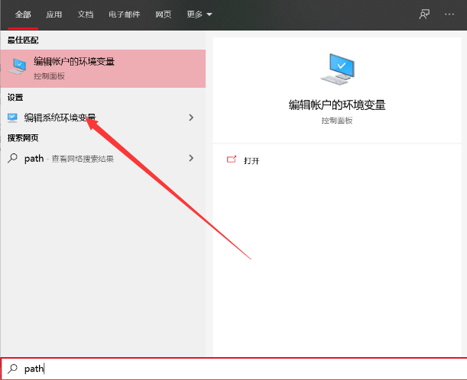467x380 pixels.
Task: Click the computer icon beside 编辑帐户的环境变量 result
Action: [18, 66]
